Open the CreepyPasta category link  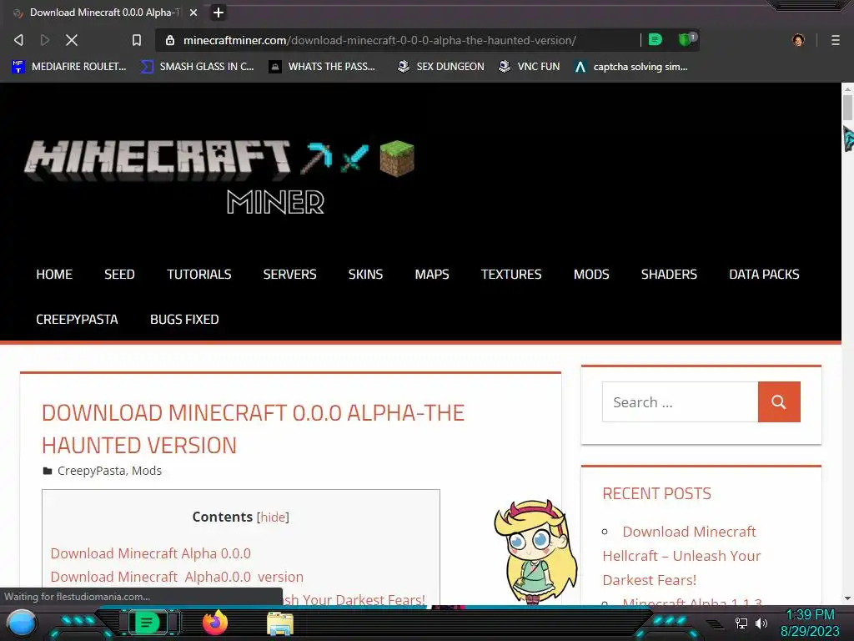tap(92, 471)
